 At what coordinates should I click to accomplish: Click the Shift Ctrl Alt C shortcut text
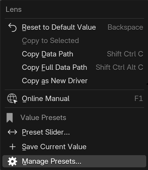pos(119,67)
